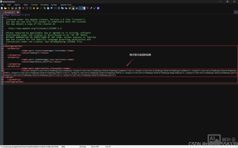This screenshot has width=238, height=148.
Task: Open the Syntax menu
Action: 54,5
